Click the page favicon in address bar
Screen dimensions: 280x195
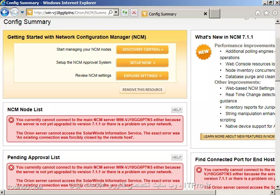point(30,13)
